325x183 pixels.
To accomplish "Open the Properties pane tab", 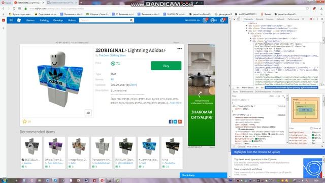I will click(x=277, y=91).
